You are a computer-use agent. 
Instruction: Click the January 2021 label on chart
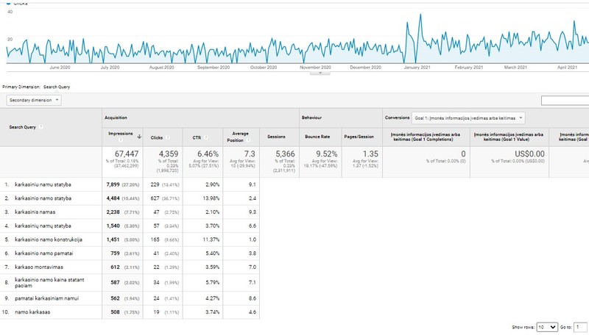tap(417, 68)
